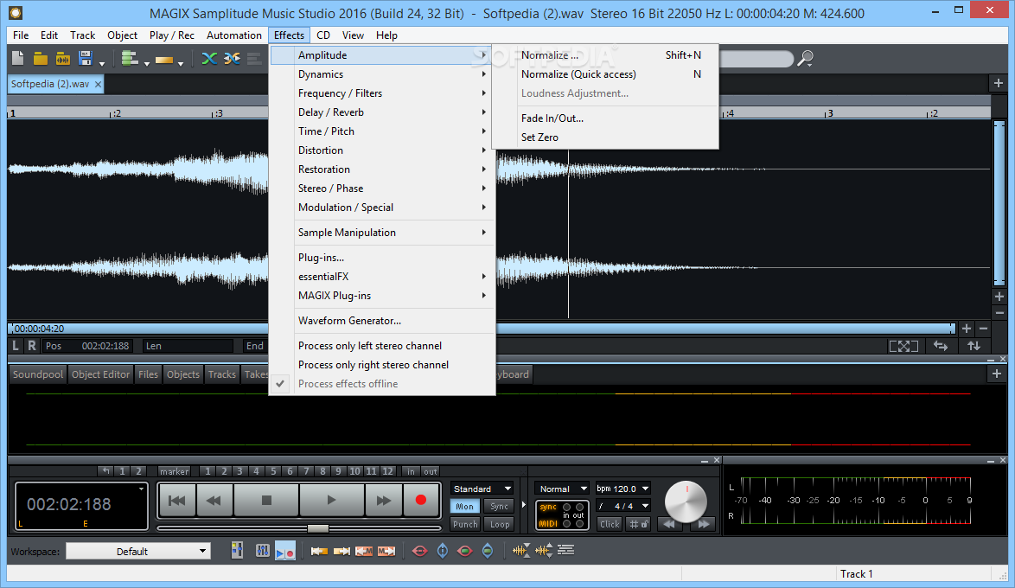Switch to the Tracks tab
Viewport: 1015px width, 588px height.
222,374
